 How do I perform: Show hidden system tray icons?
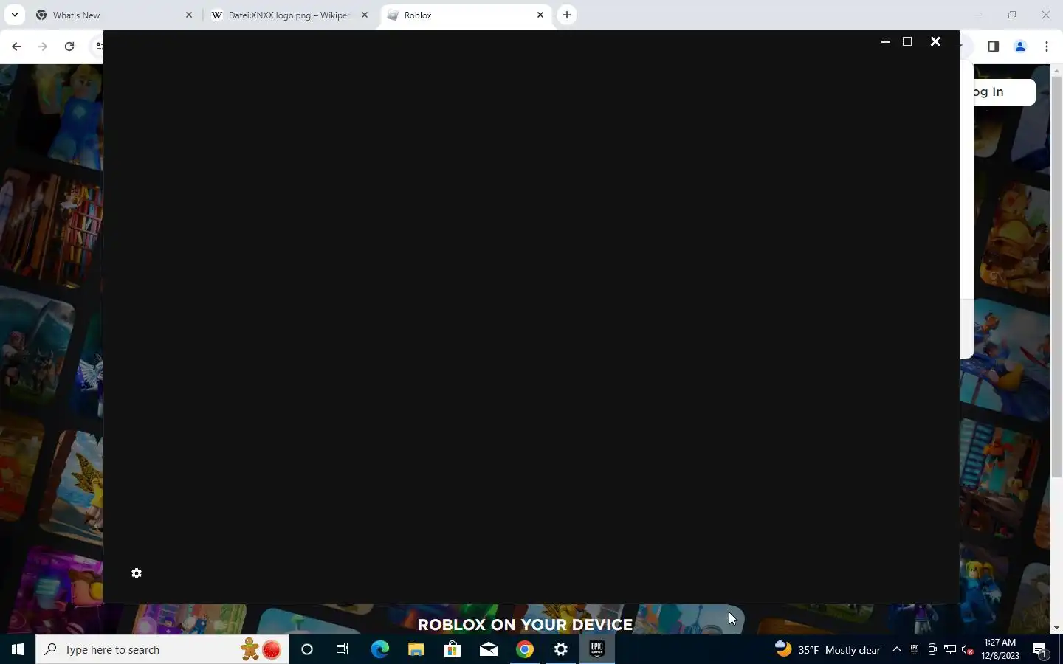897,649
